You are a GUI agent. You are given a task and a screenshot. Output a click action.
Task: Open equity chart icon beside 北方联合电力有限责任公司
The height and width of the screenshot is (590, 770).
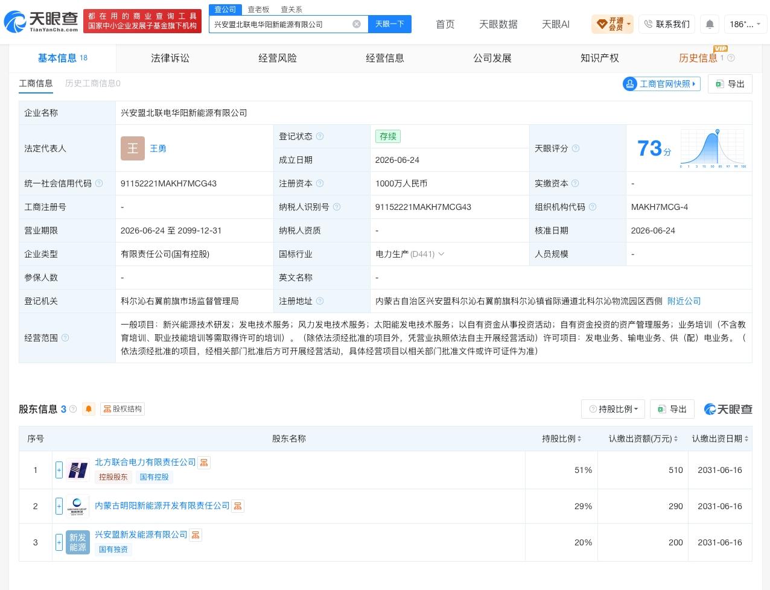click(204, 463)
